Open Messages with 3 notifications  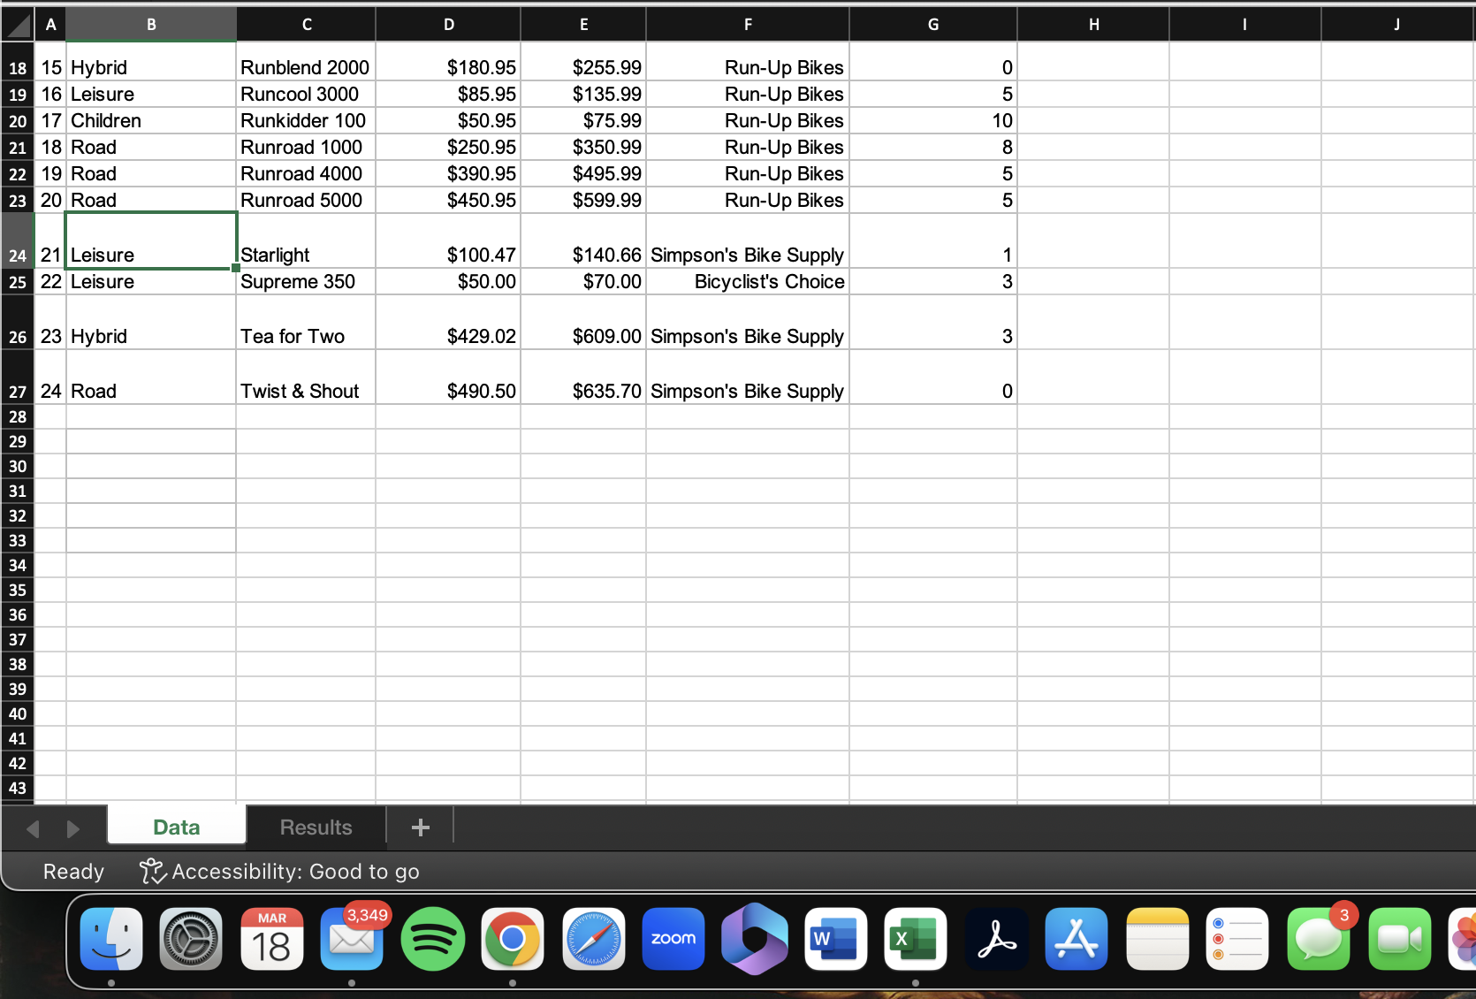(x=1318, y=939)
